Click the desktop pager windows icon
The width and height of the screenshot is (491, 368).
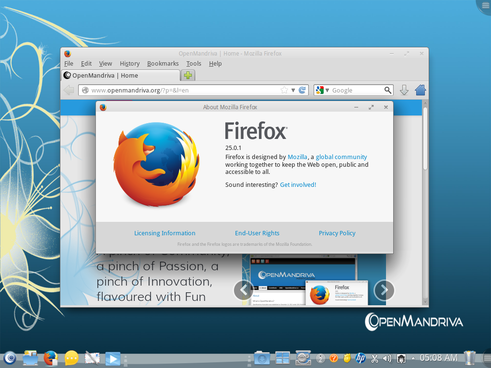tap(282, 358)
